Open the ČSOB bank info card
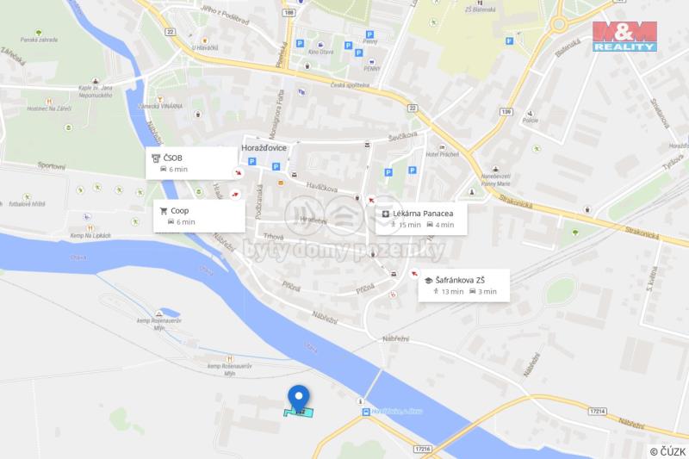Screen dimensions: 689x459 point(191,163)
